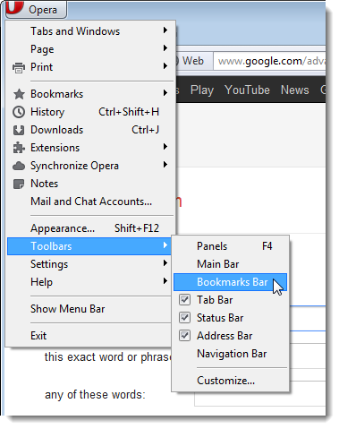Uncheck the Tab Bar checkbox
The height and width of the screenshot is (429, 339).
pos(184,299)
